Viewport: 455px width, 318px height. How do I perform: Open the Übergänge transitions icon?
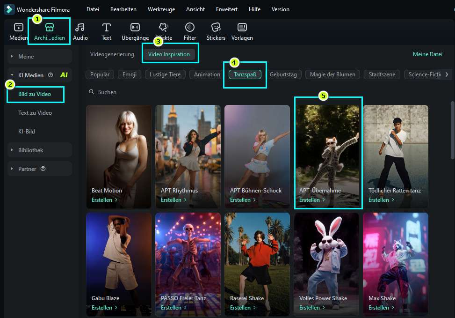[x=135, y=27]
